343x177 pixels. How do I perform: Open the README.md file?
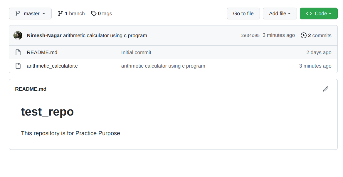(x=42, y=53)
